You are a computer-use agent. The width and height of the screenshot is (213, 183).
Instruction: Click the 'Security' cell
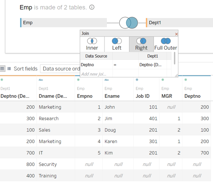[x=48, y=164]
